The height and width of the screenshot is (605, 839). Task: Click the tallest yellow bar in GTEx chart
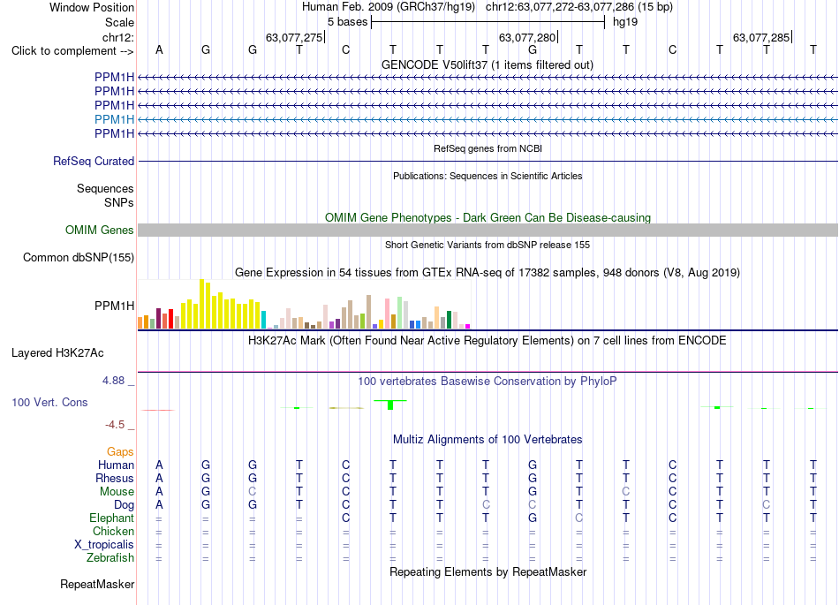201,304
